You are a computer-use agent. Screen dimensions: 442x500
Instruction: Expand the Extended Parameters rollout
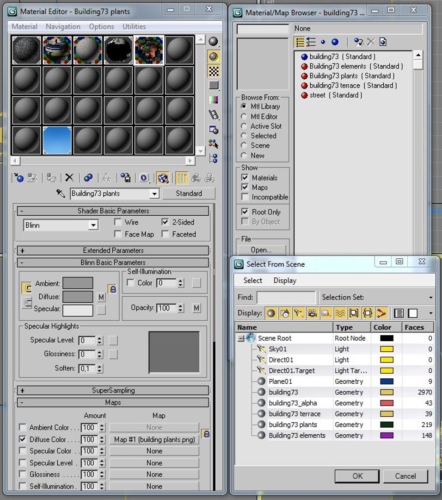[x=113, y=250]
